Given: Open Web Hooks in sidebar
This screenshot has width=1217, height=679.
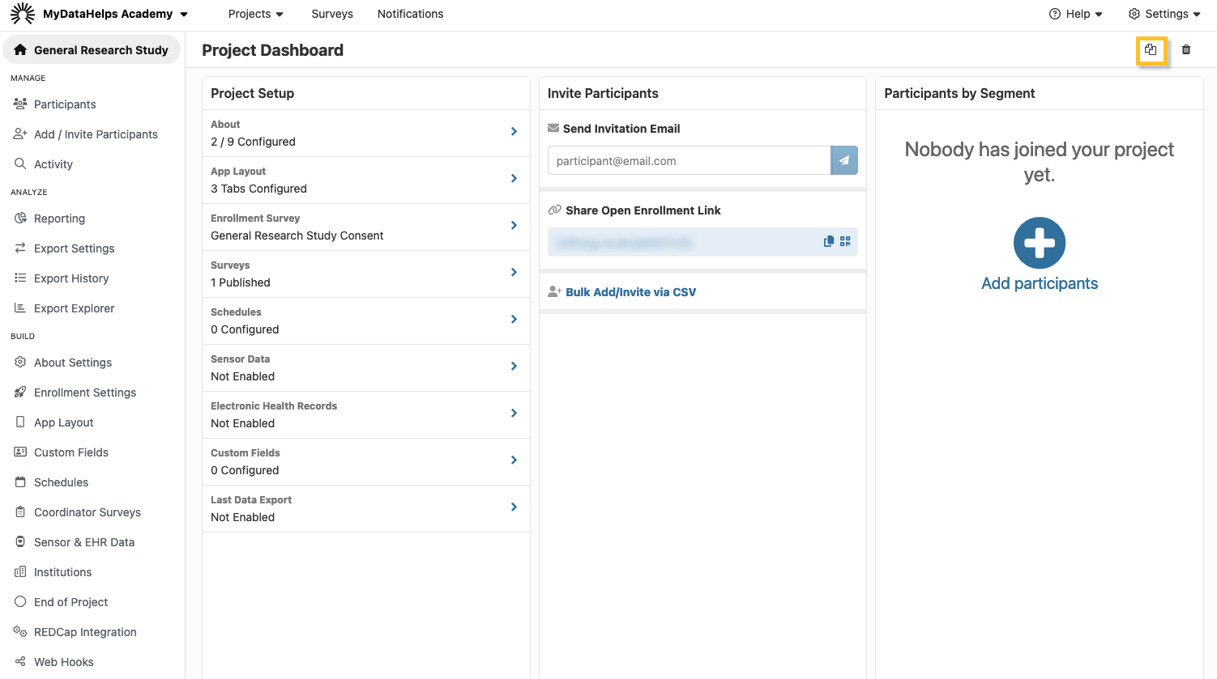Looking at the screenshot, I should 63,662.
